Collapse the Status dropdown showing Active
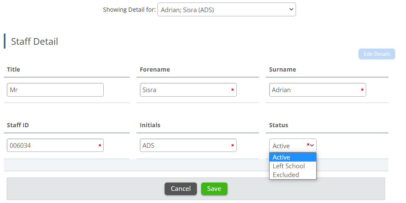Image resolution: width=406 pixels, height=203 pixels. [292, 146]
